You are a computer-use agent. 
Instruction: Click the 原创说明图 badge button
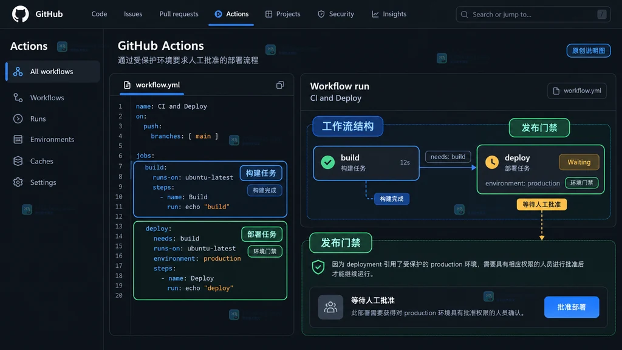tap(589, 51)
